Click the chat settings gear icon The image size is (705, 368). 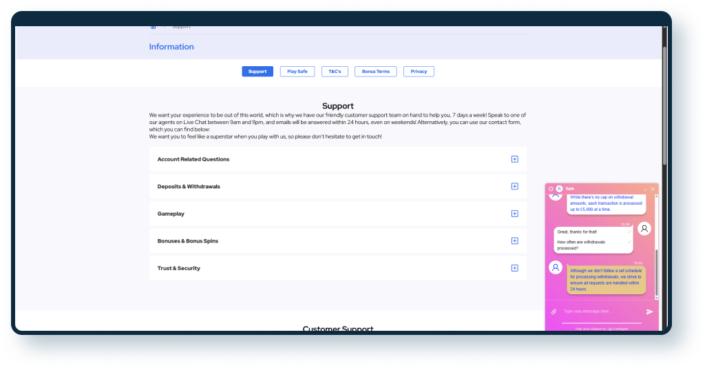pos(551,189)
